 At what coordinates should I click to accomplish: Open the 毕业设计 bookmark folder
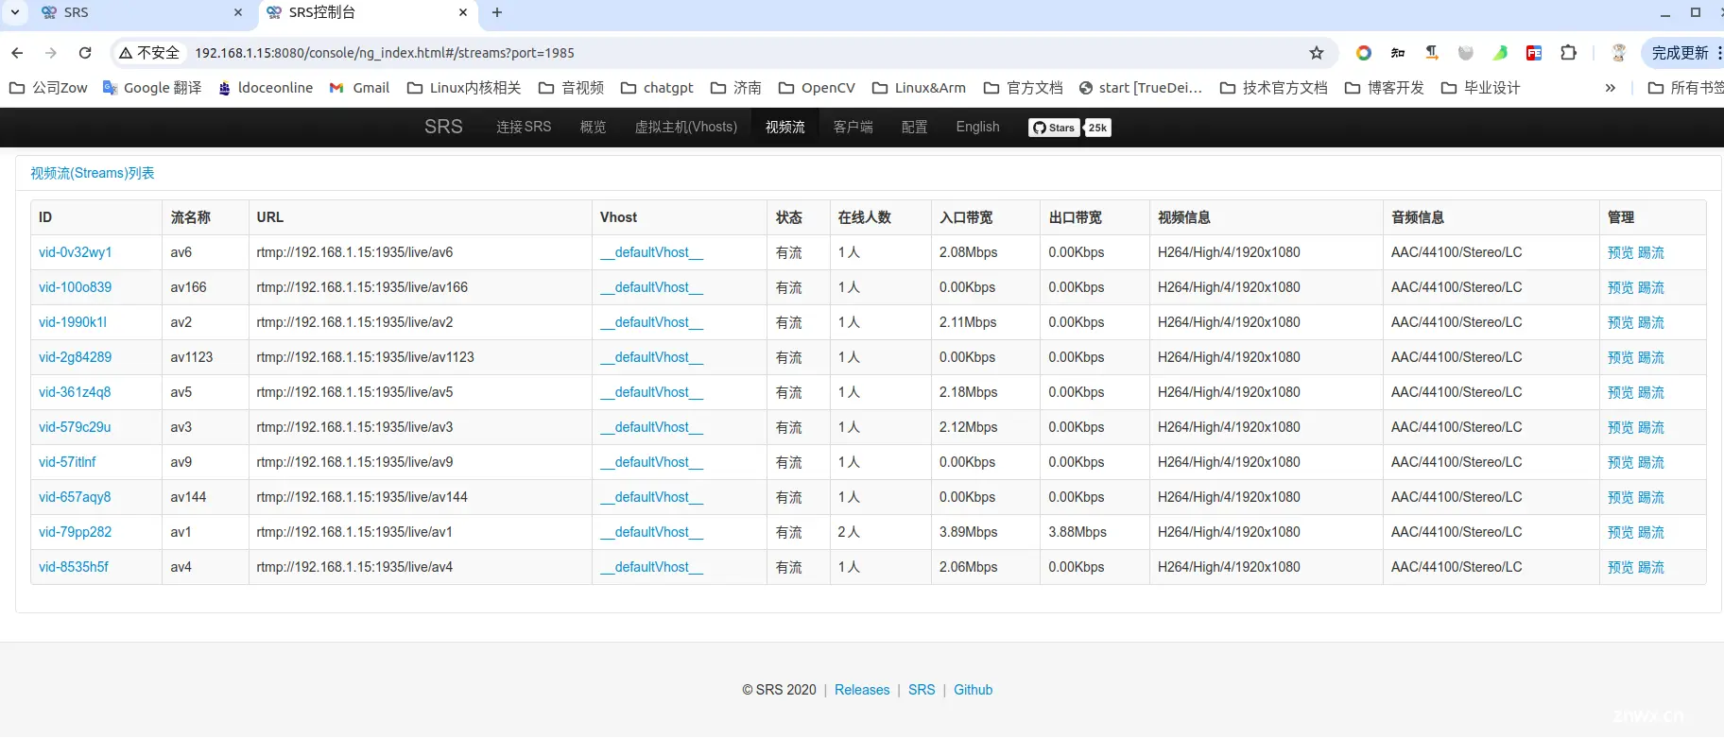click(x=1481, y=88)
